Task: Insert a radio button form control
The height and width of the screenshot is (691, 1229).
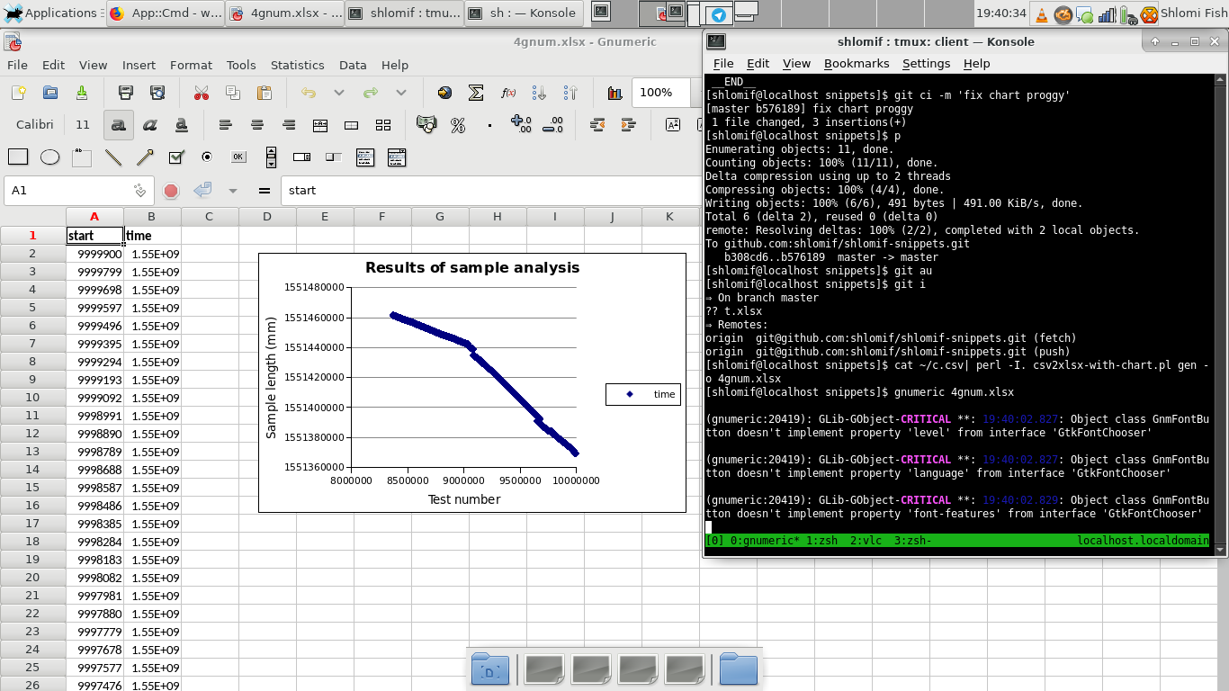Action: [x=207, y=157]
